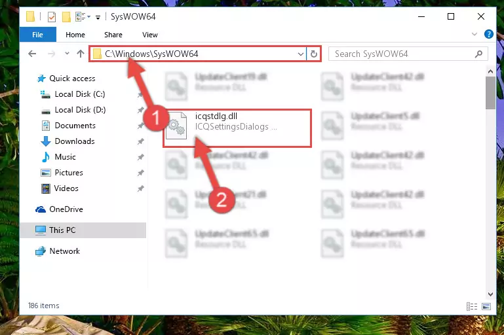504x335 pixels.
Task: Minimize the SysWOW64 window
Action: pos(421,16)
